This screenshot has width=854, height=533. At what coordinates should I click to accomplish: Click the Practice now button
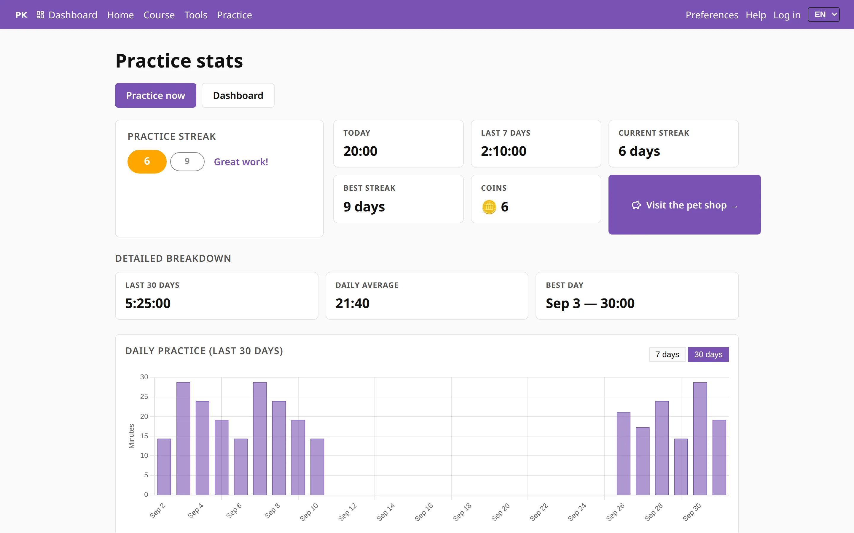tap(155, 95)
